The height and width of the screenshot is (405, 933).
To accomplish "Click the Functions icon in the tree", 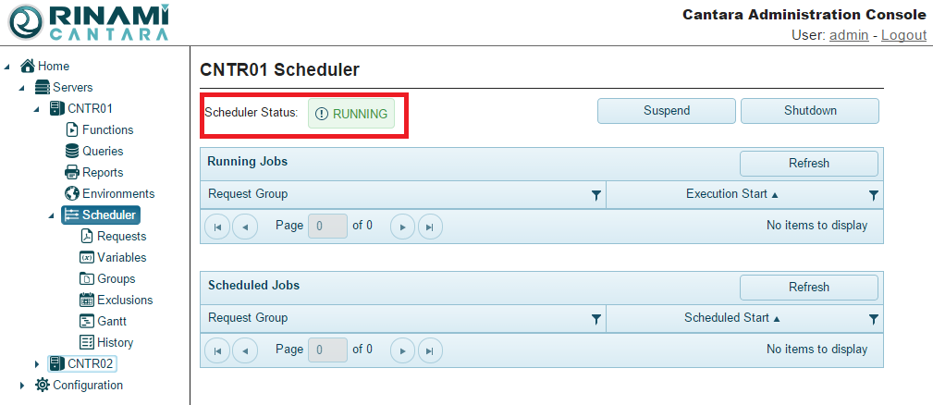I will click(72, 130).
